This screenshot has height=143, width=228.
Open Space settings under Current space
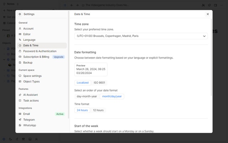point(32,76)
